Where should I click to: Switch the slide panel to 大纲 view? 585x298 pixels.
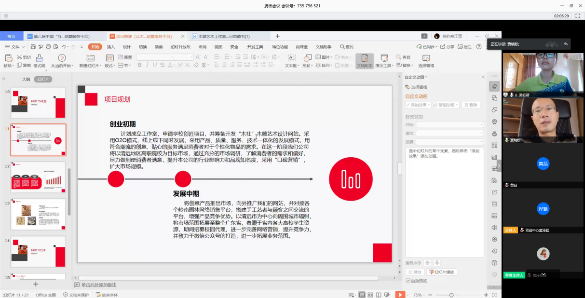coord(26,79)
